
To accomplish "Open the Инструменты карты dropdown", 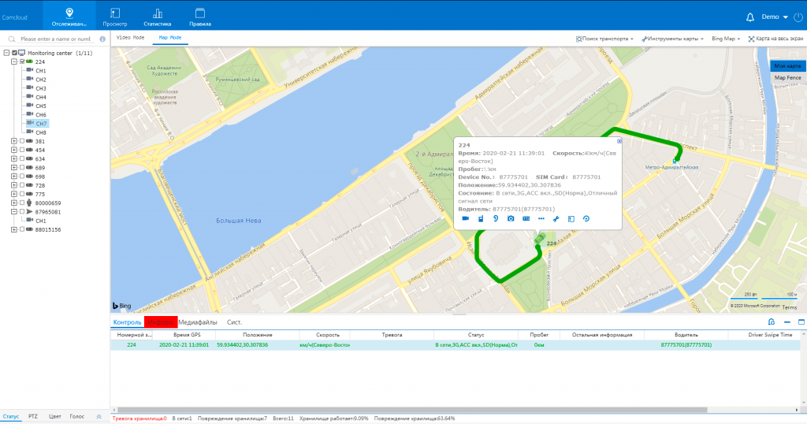I will click(x=672, y=38).
